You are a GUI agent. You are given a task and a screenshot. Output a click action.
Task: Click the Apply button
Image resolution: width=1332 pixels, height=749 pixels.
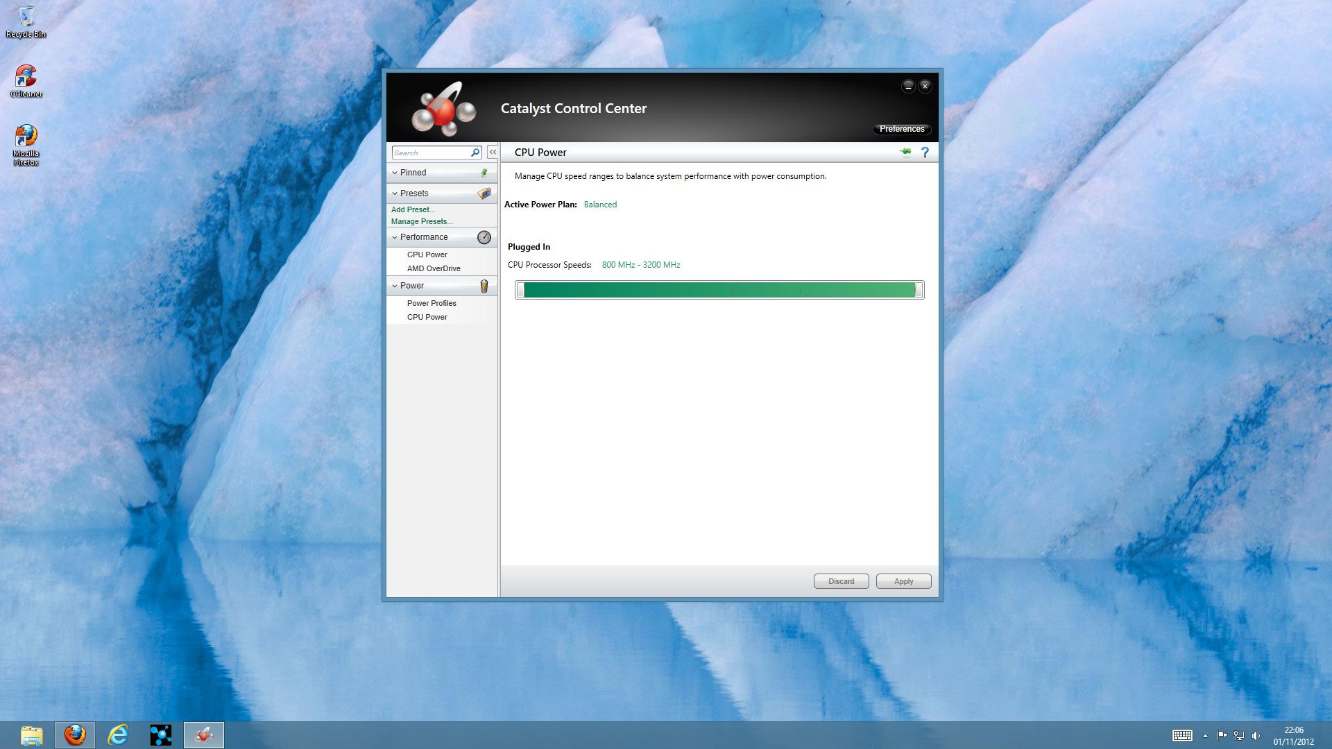tap(903, 581)
